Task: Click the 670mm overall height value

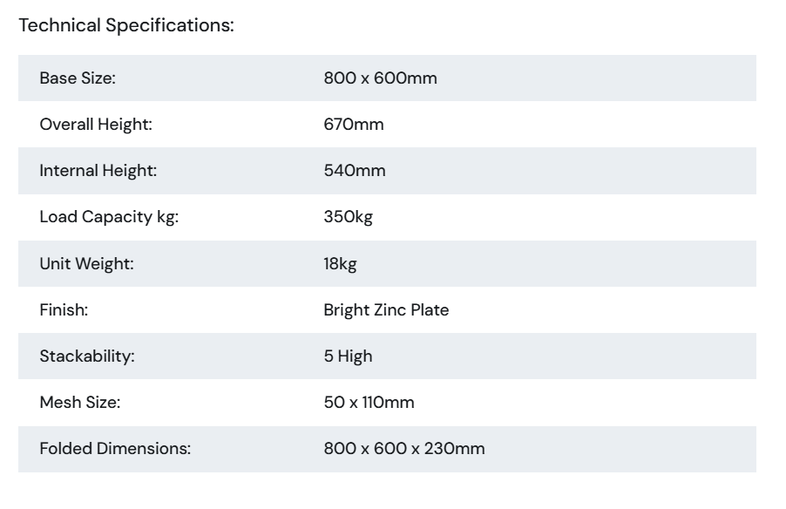Action: click(x=354, y=125)
